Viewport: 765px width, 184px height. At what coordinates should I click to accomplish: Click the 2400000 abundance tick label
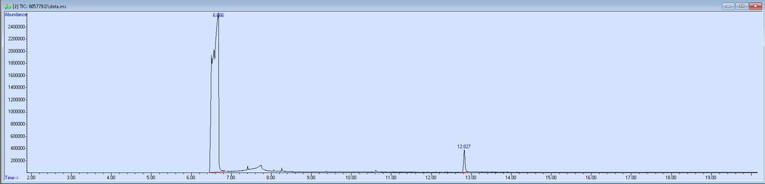(x=17, y=27)
